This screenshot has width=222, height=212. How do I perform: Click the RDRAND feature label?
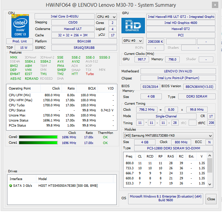[x=32, y=79]
